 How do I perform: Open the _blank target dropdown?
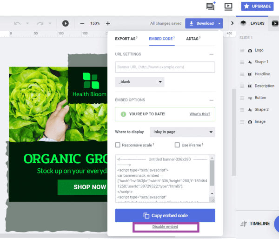click(x=140, y=82)
